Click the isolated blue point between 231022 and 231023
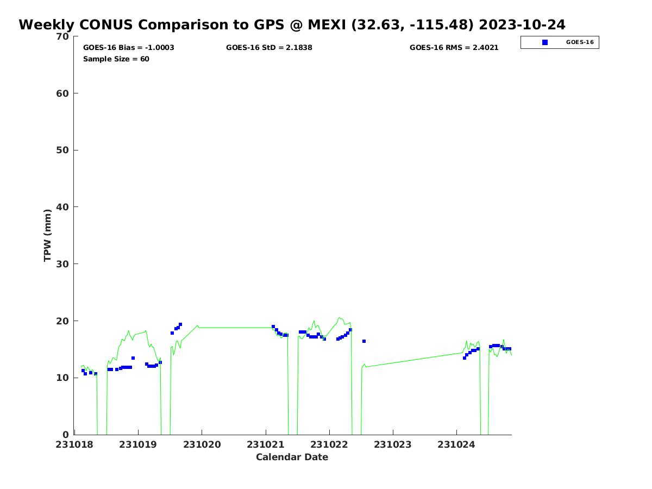This screenshot has width=652, height=489. pos(364,341)
